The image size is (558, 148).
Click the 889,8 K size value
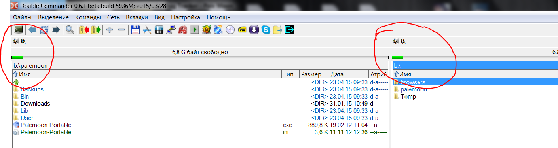coord(318,125)
